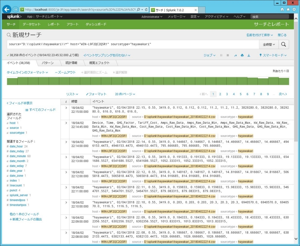
Task: Click the search query input field
Action: pos(133,45)
